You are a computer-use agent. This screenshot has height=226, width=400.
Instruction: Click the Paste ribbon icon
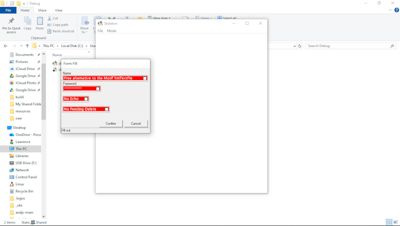(40, 21)
